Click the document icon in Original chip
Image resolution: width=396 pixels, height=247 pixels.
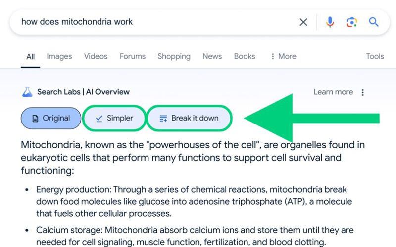click(x=35, y=119)
